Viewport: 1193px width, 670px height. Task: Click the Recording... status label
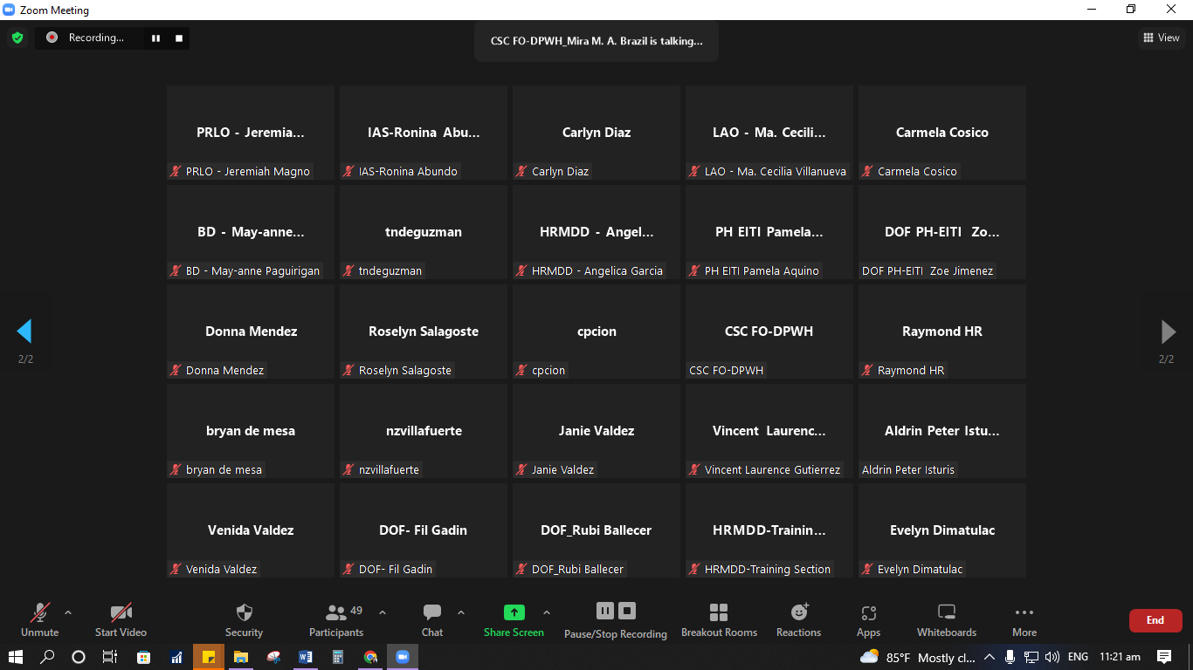[x=96, y=38]
